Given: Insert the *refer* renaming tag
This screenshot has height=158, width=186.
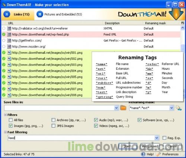Looking at the screenshot, I should [152, 64].
